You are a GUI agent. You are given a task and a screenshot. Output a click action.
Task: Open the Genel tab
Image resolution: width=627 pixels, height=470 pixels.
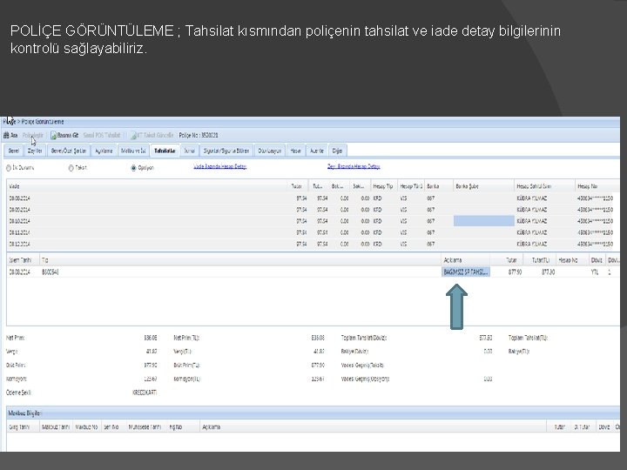click(14, 151)
